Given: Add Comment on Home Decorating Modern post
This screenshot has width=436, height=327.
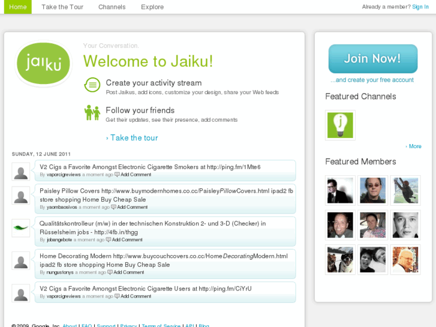Looking at the screenshot, I should coord(129,272).
